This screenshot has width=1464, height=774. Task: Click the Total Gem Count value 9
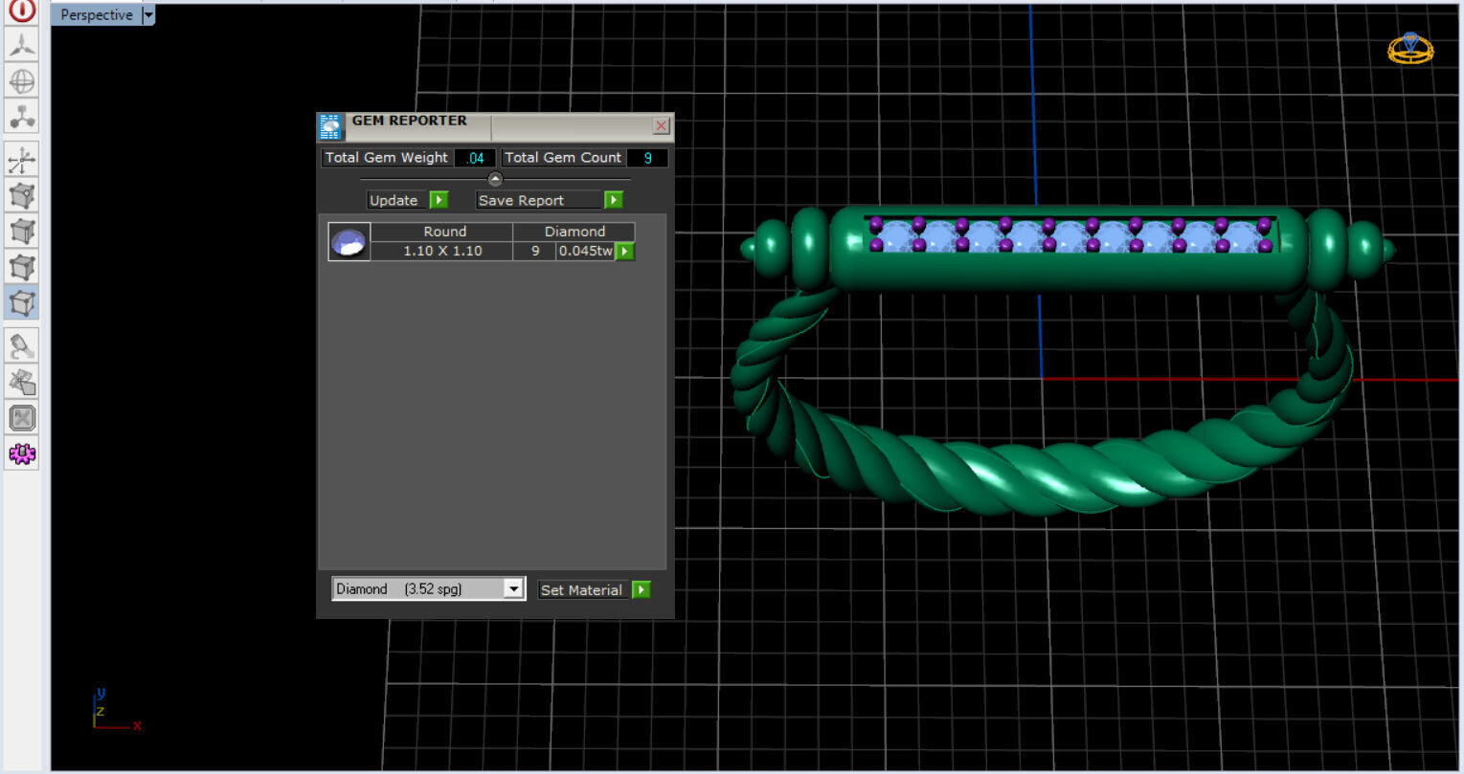(648, 158)
